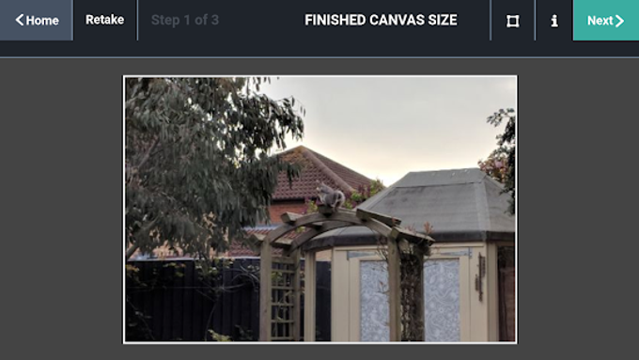Click the FINISHED CANVAS SIZE title

(381, 20)
